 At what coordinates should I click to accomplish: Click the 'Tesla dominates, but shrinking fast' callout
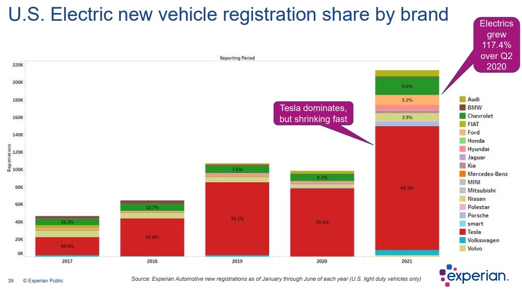click(x=313, y=114)
